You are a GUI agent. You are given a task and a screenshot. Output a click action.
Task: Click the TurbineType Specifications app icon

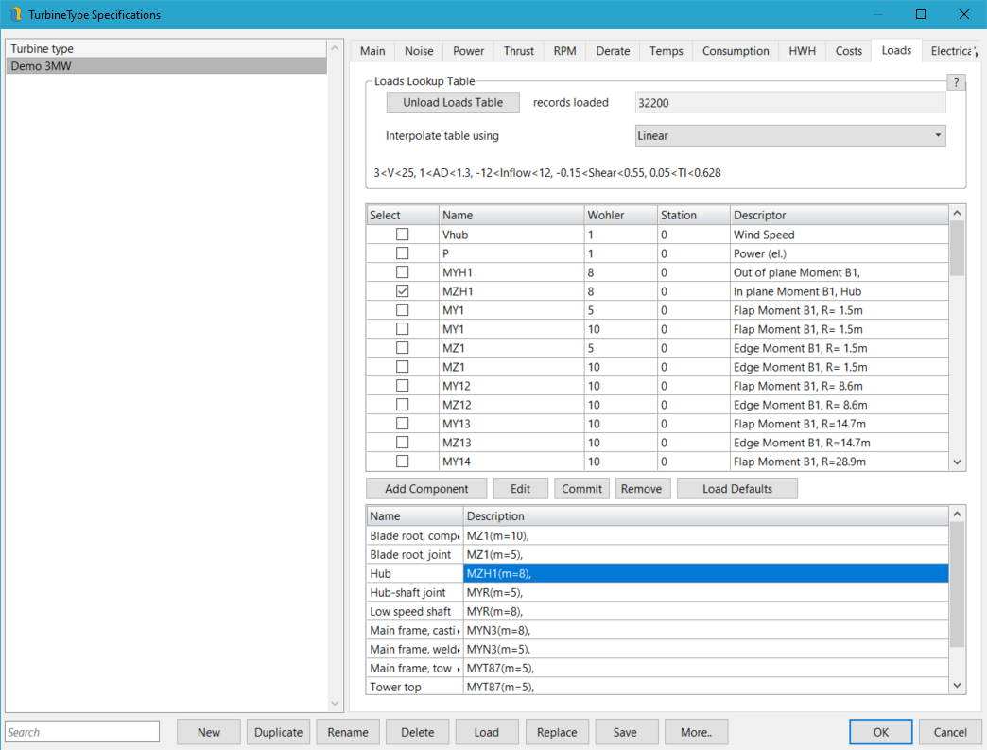click(14, 14)
